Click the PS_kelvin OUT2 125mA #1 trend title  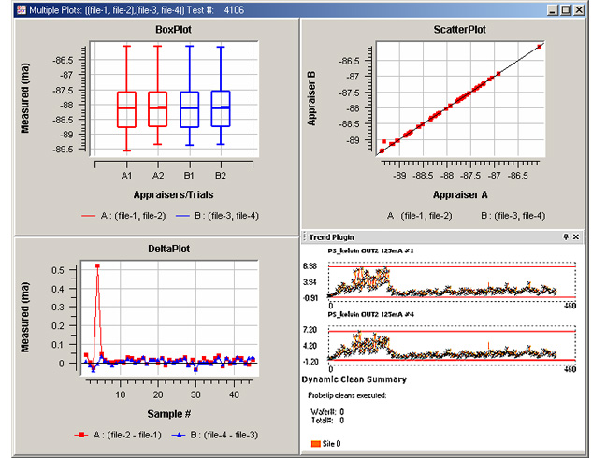pos(370,250)
